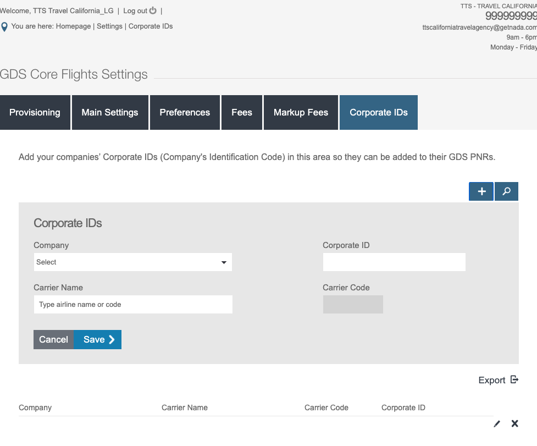
Task: Click the location pin icon in breadcrumb
Action: [4, 26]
